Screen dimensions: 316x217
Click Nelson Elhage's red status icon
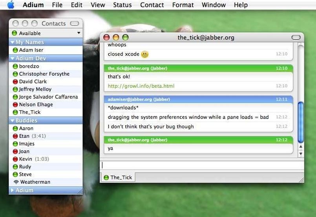(x=15, y=105)
